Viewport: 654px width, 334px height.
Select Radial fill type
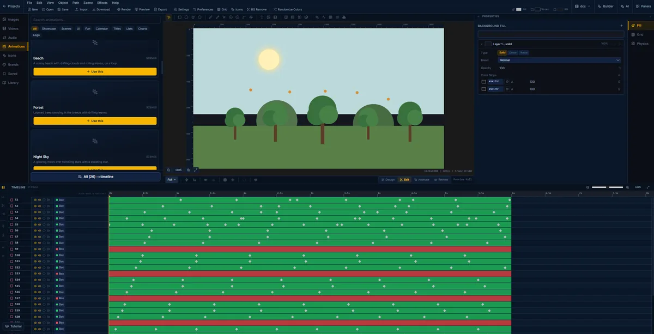click(524, 53)
